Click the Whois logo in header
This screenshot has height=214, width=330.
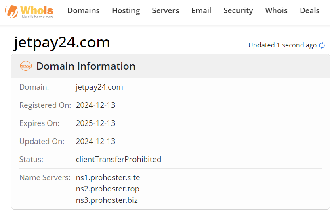(29, 12)
